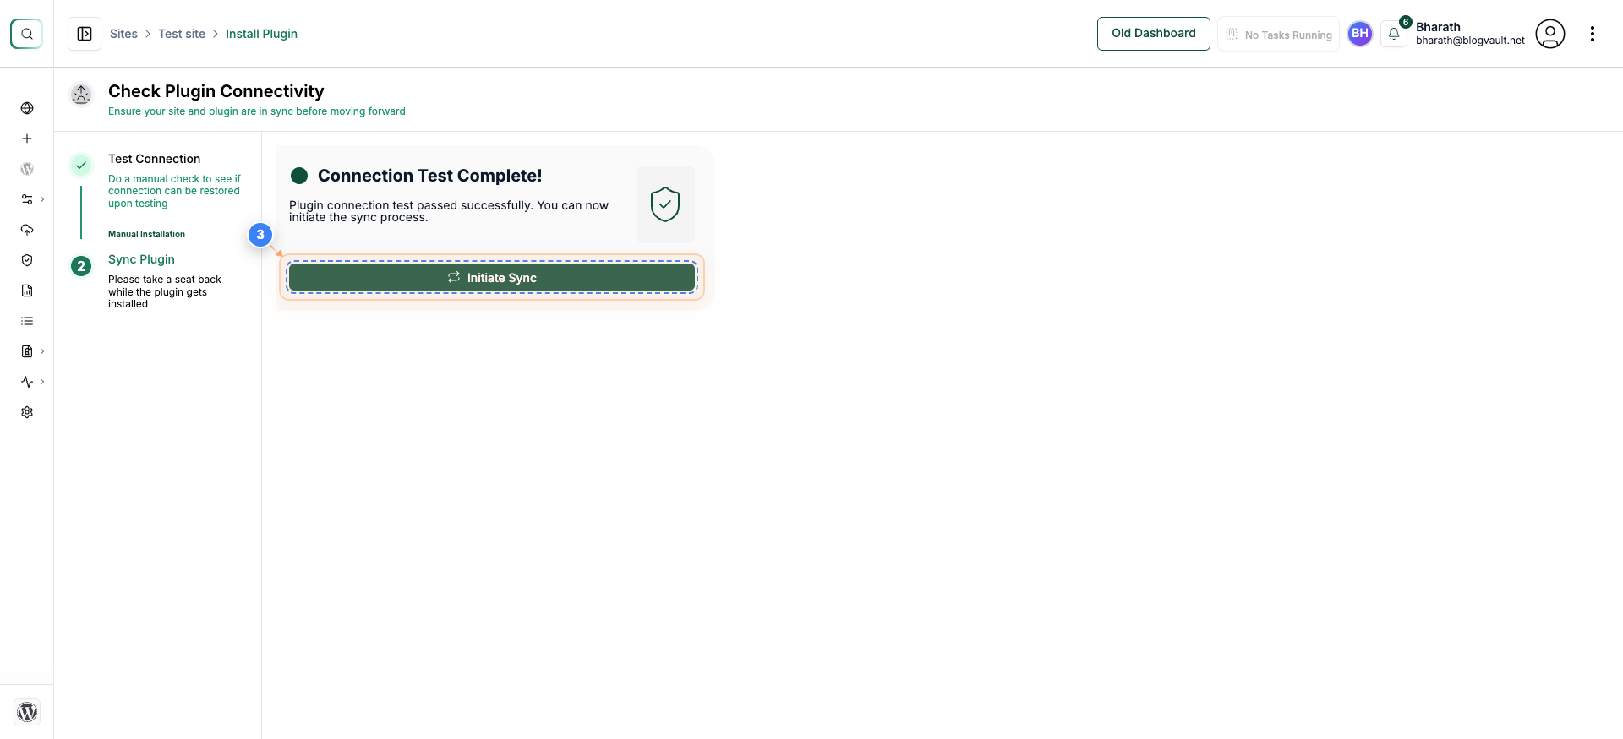Viewport: 1623px width, 739px height.
Task: Open the notifications bell icon
Action: (1394, 34)
